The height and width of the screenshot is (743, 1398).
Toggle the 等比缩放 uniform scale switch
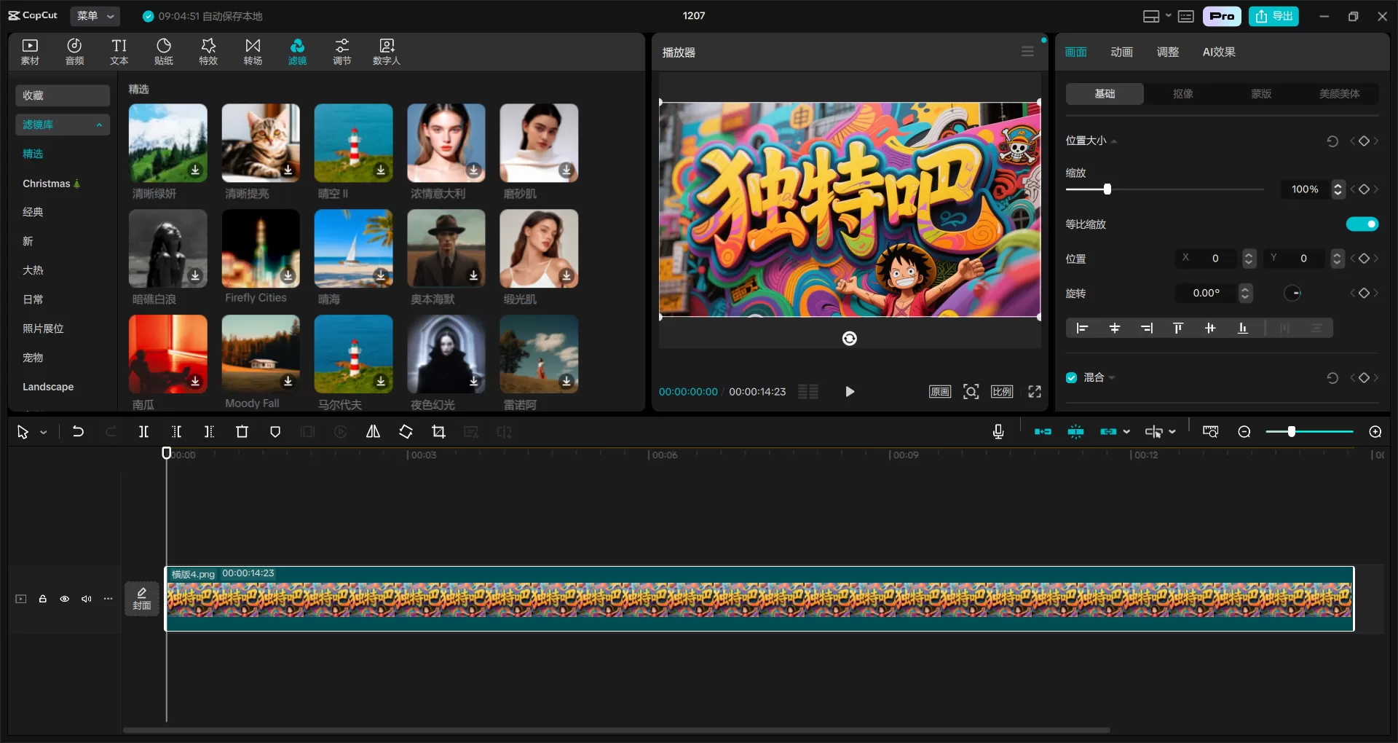pos(1362,224)
